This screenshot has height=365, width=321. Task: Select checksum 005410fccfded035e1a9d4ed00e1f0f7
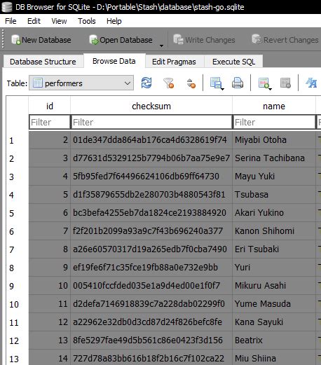[151, 286]
